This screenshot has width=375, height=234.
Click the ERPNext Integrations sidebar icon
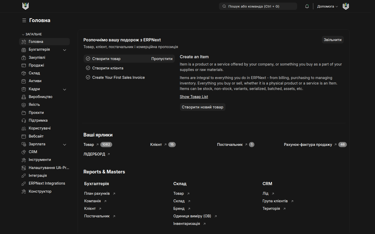tap(24, 184)
